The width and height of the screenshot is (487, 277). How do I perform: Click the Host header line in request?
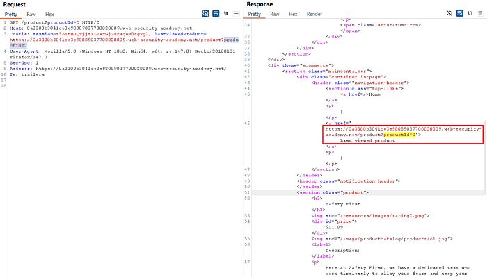[101, 28]
